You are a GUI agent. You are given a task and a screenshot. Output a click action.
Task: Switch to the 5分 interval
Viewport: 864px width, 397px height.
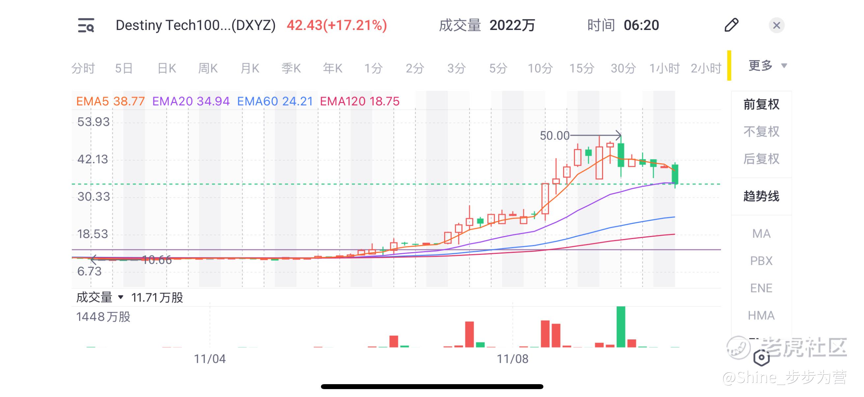(x=499, y=68)
